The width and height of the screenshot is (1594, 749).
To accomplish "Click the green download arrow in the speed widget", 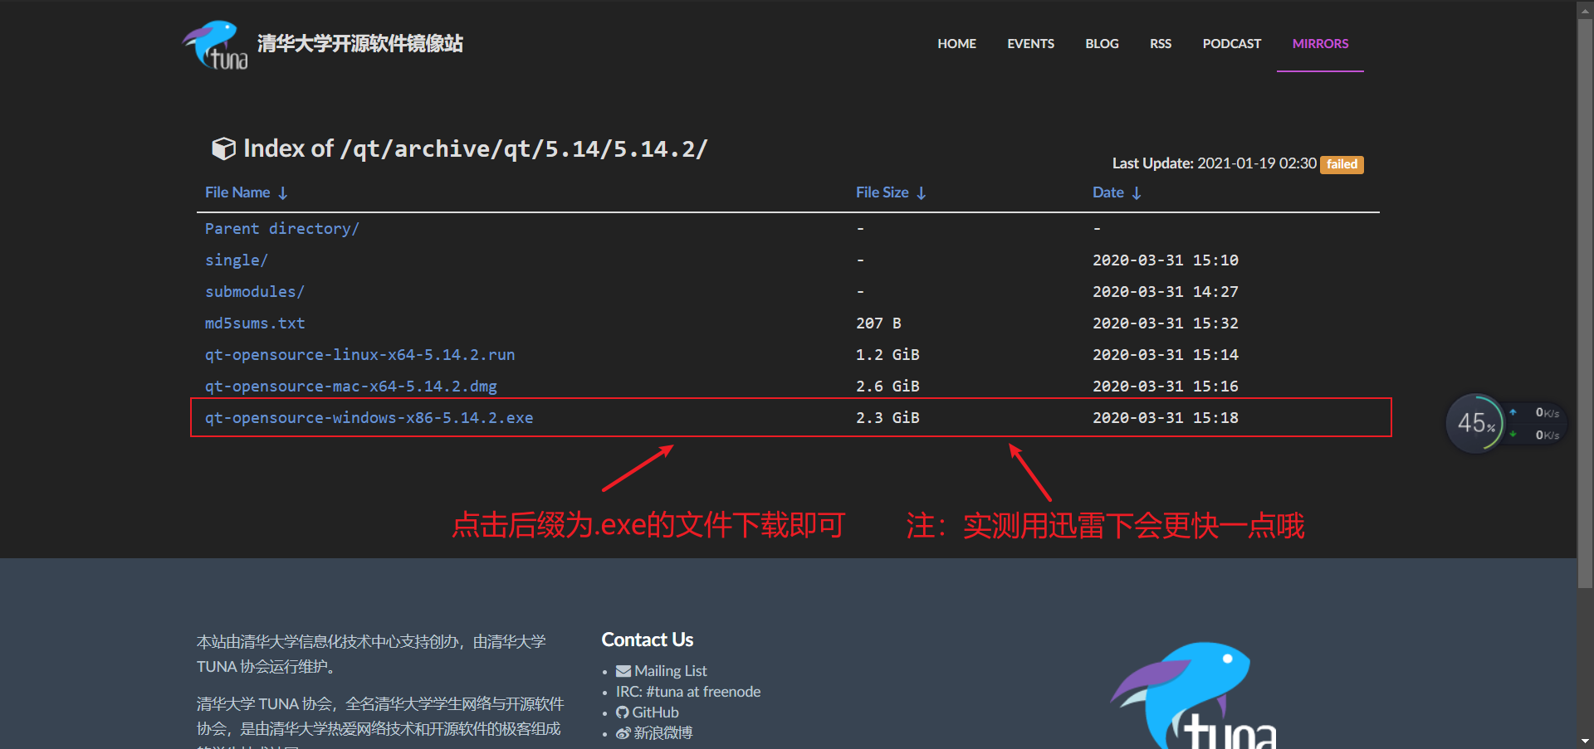I will pos(1513,435).
